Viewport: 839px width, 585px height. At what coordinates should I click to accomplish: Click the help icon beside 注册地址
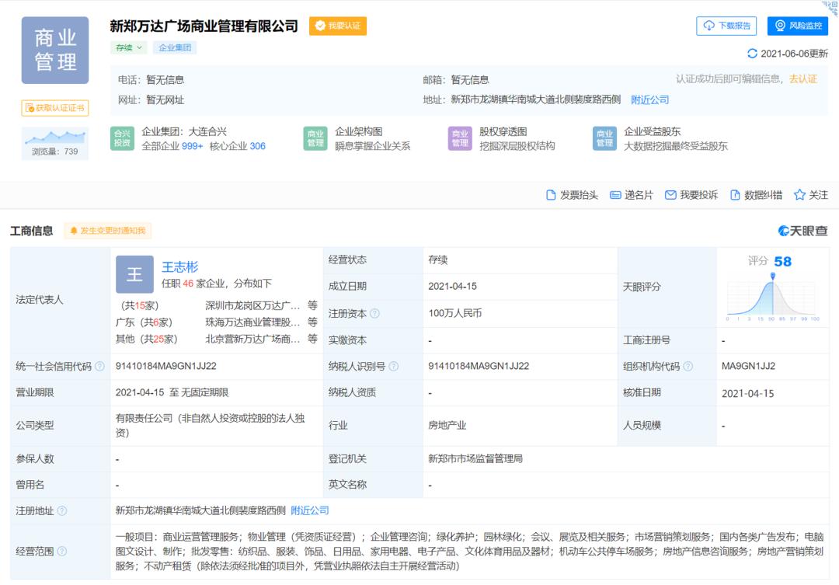click(62, 511)
